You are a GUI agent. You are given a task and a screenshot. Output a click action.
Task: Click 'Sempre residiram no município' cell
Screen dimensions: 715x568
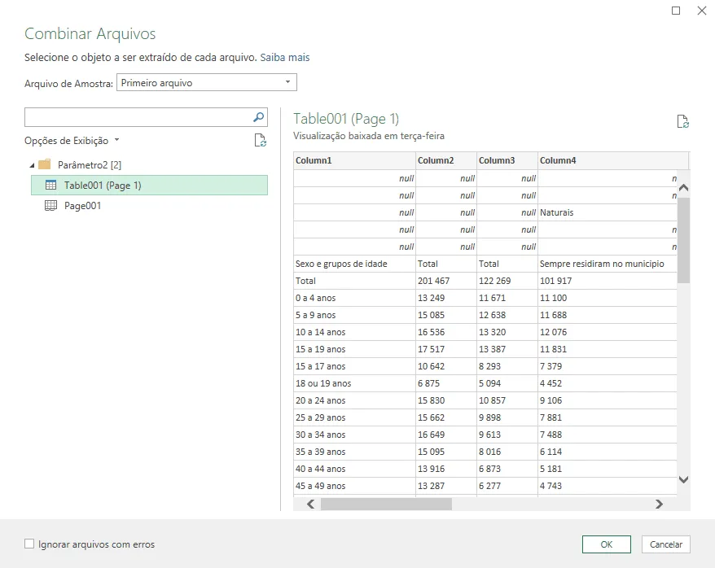pos(608,264)
